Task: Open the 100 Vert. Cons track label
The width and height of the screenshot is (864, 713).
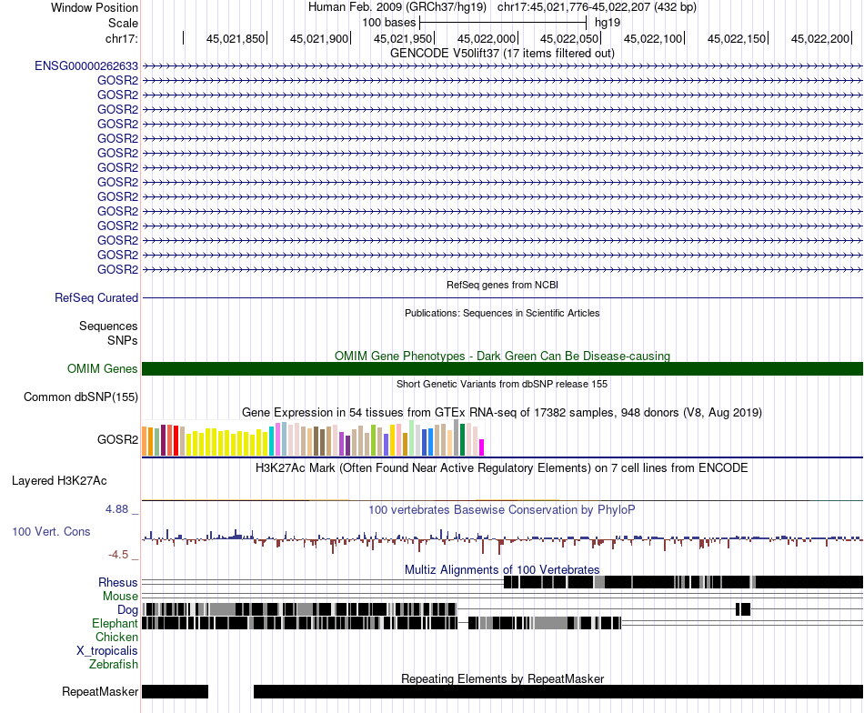Action: [51, 532]
